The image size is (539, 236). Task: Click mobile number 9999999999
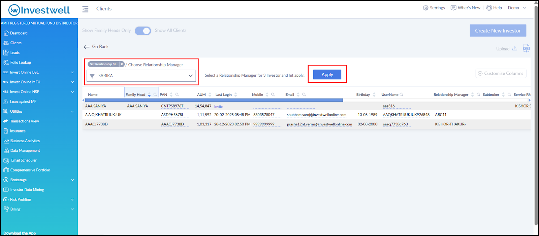pos(264,124)
